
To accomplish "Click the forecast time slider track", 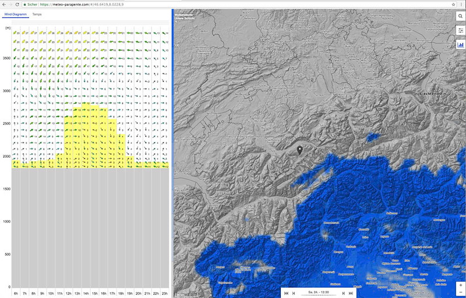I will [318, 295].
